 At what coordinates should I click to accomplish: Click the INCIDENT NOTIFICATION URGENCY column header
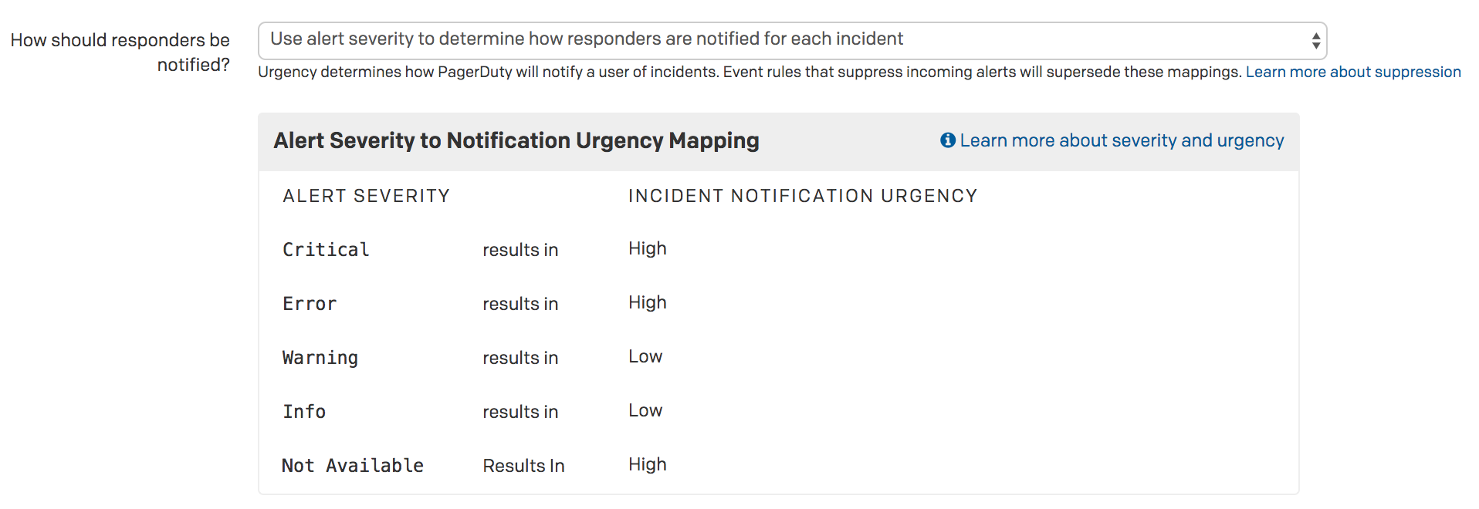tap(802, 196)
